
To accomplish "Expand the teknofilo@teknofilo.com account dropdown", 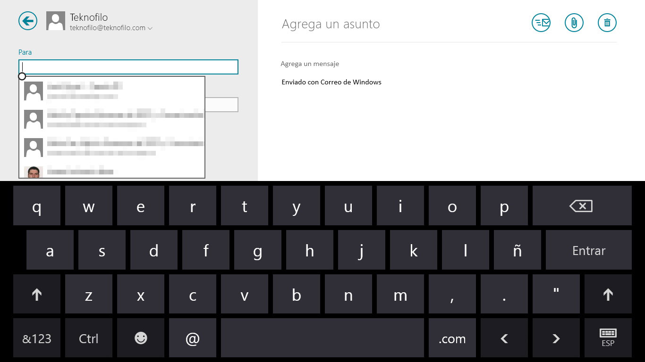I will coord(150,28).
